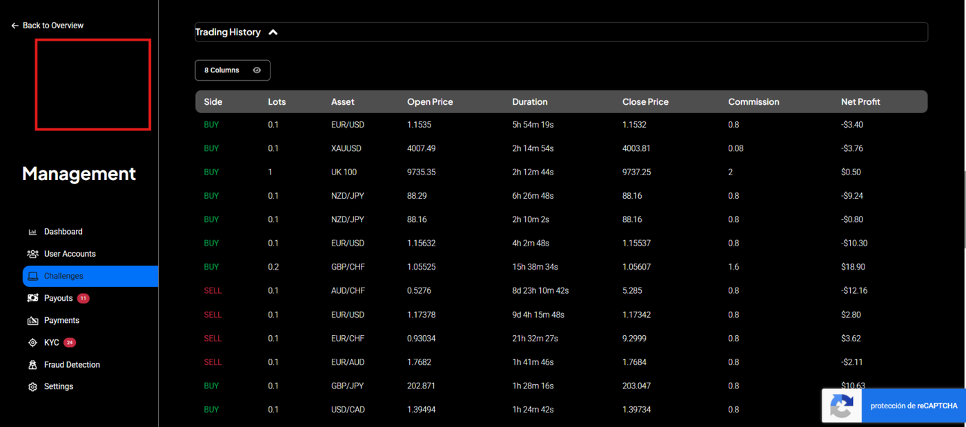Click the Fraud Detection icon
Viewport: 966px width, 427px height.
click(32, 364)
